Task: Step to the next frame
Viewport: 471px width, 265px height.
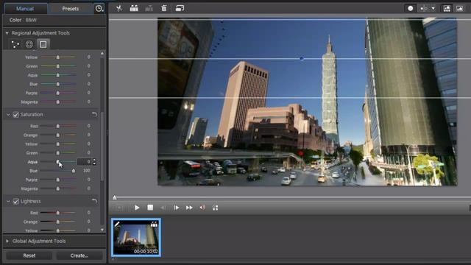Action: (177, 208)
